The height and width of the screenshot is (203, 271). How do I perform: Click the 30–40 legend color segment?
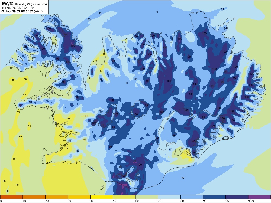79,197
